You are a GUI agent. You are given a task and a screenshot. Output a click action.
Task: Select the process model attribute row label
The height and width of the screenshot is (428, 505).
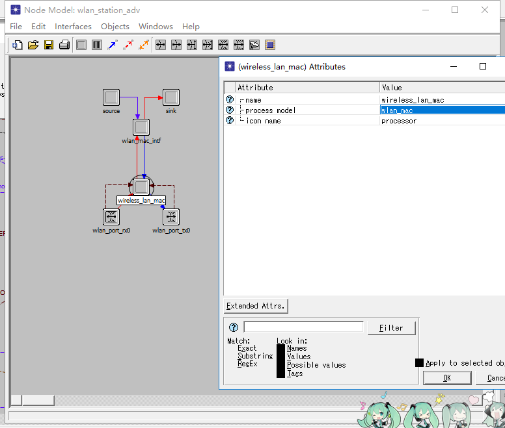click(270, 110)
